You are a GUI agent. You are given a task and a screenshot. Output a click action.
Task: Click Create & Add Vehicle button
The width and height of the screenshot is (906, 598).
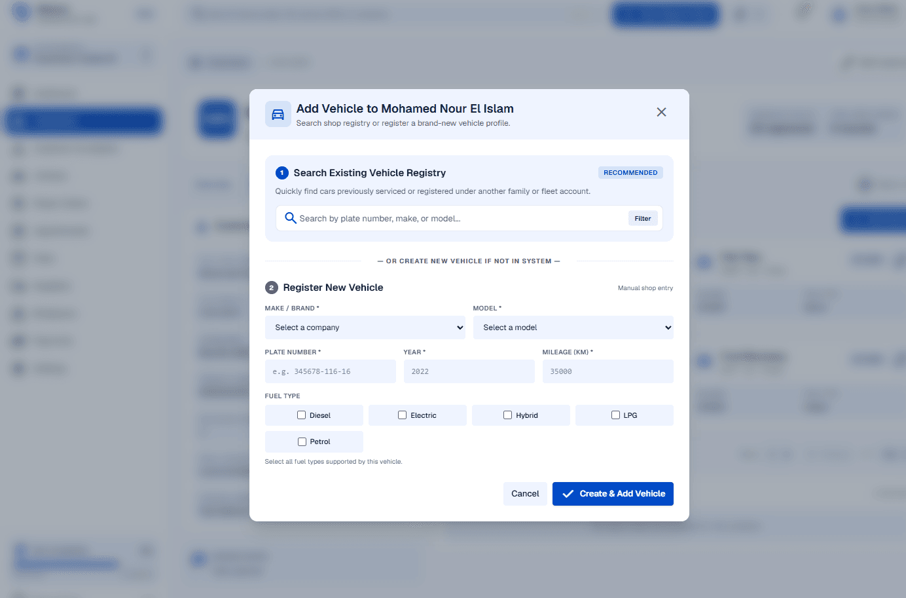(613, 494)
